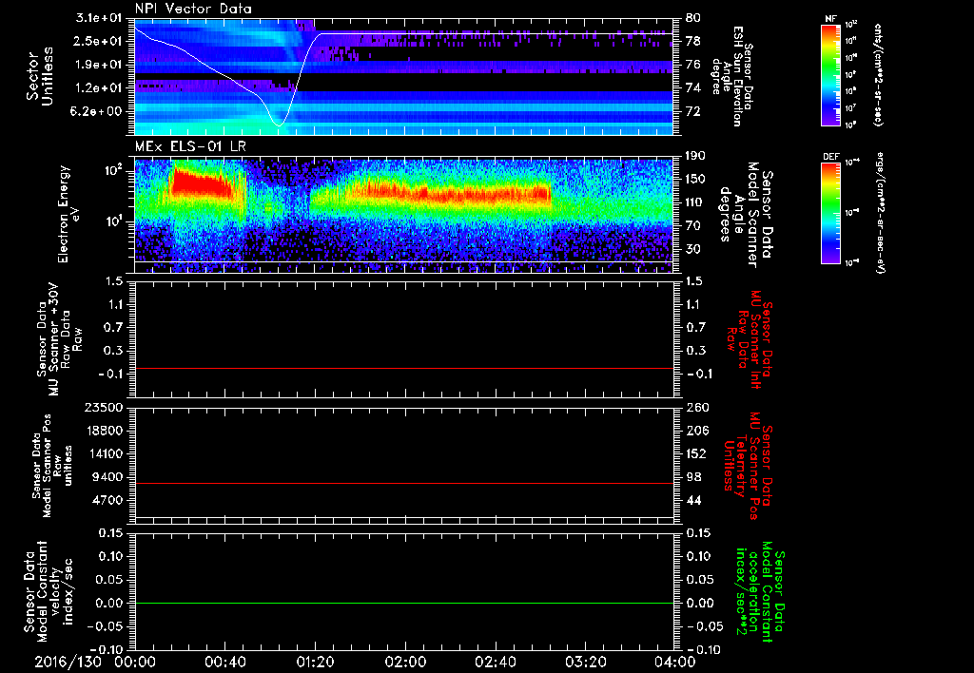Click the 02:00 time axis label
Screen dimensions: 974x673
pyautogui.click(x=405, y=662)
